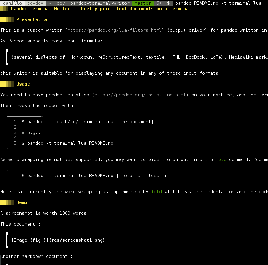Click the yellow block marker beside 'Demo'
The height and width of the screenshot is (265, 268).
click(x=7, y=202)
